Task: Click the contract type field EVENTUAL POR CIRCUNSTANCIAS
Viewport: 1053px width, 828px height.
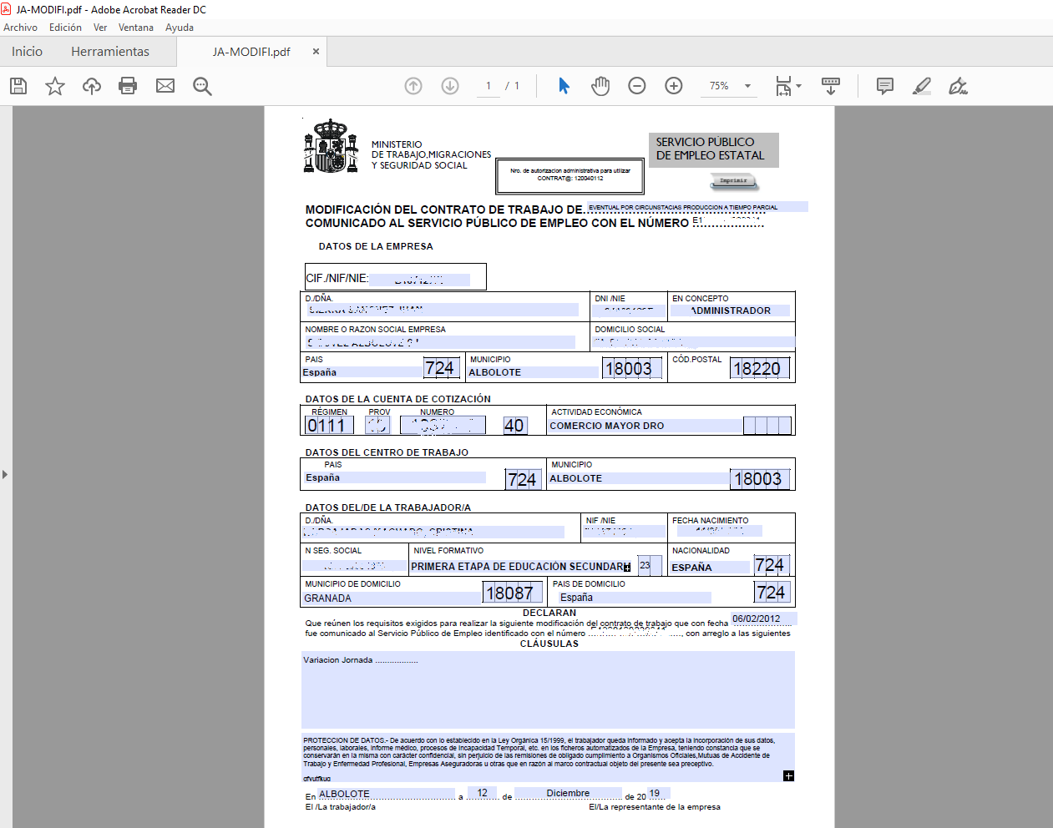Action: pos(697,207)
